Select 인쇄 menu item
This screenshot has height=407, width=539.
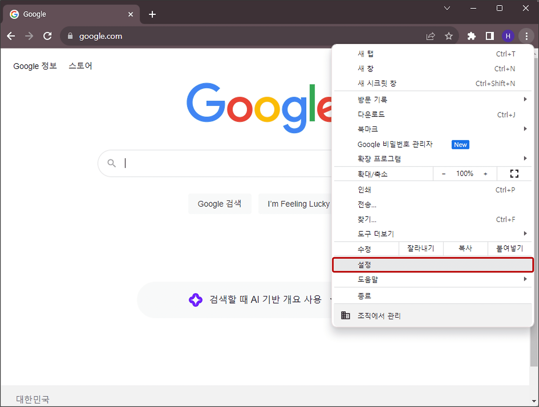pyautogui.click(x=433, y=190)
